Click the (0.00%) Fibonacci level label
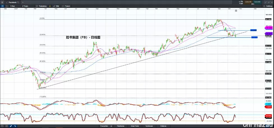This screenshot has width=274, height=128. click(42, 18)
